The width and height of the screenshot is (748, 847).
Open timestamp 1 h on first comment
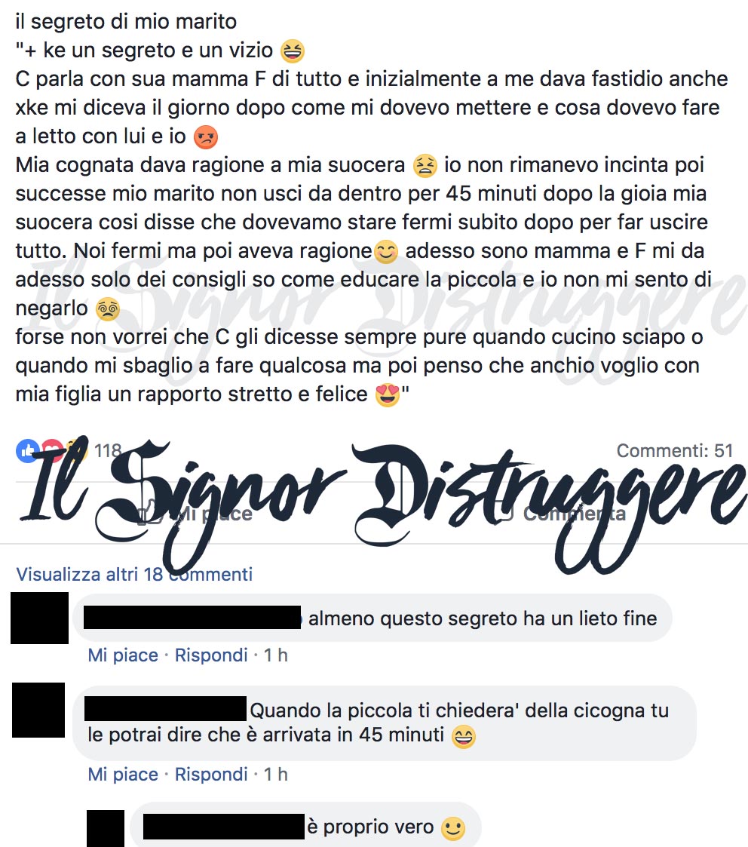coord(276,655)
